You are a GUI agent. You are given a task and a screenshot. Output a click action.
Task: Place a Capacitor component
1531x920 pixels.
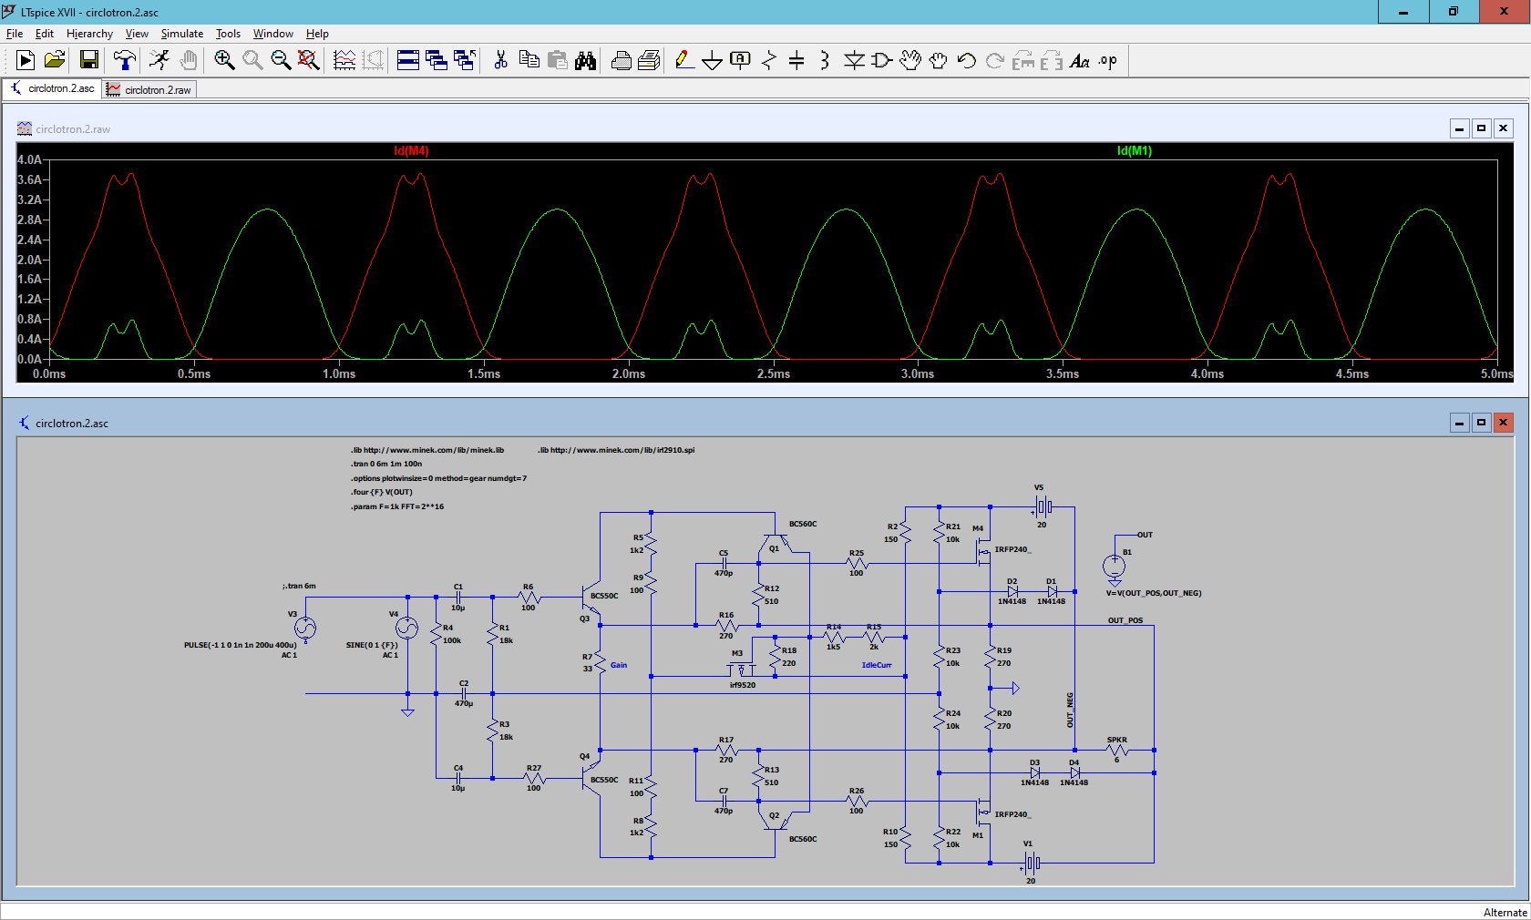(x=796, y=60)
